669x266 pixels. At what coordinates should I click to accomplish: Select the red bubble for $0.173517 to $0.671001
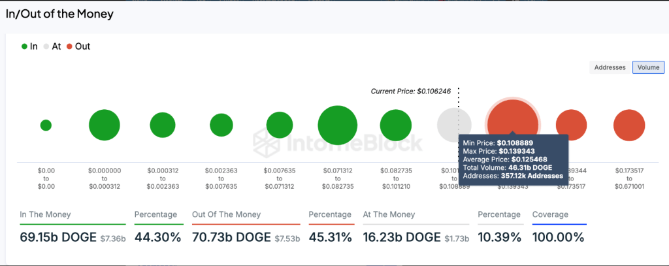(629, 125)
